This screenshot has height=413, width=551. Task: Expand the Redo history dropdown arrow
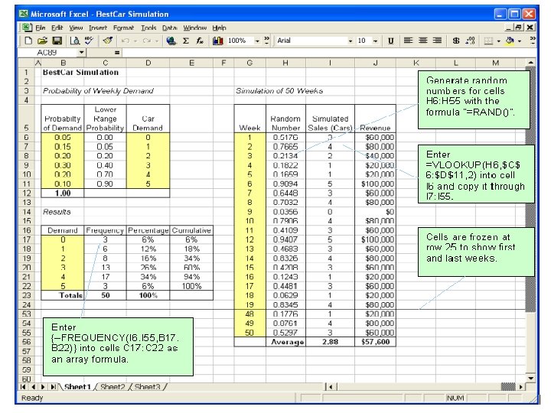click(x=157, y=41)
